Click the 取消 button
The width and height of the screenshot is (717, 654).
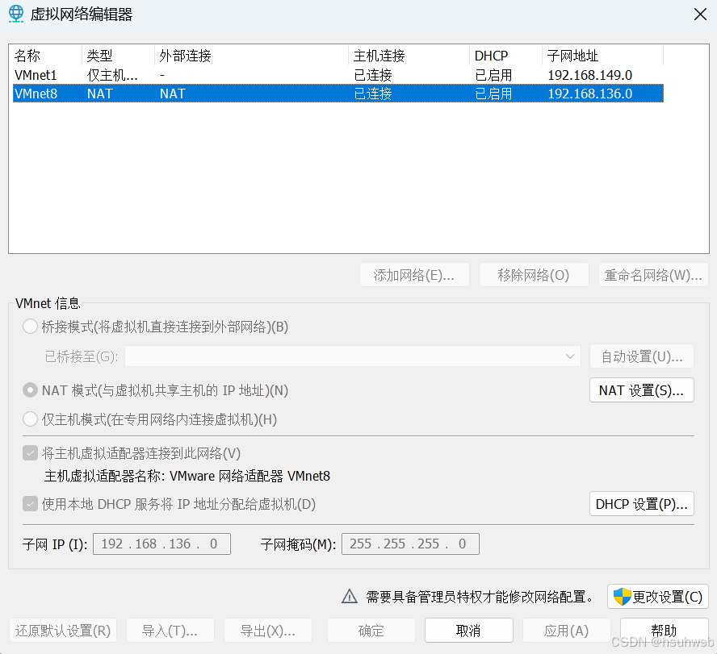pyautogui.click(x=468, y=631)
